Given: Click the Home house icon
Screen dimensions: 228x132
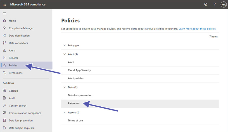Looking at the screenshot, I should pyautogui.click(x=4, y=21).
